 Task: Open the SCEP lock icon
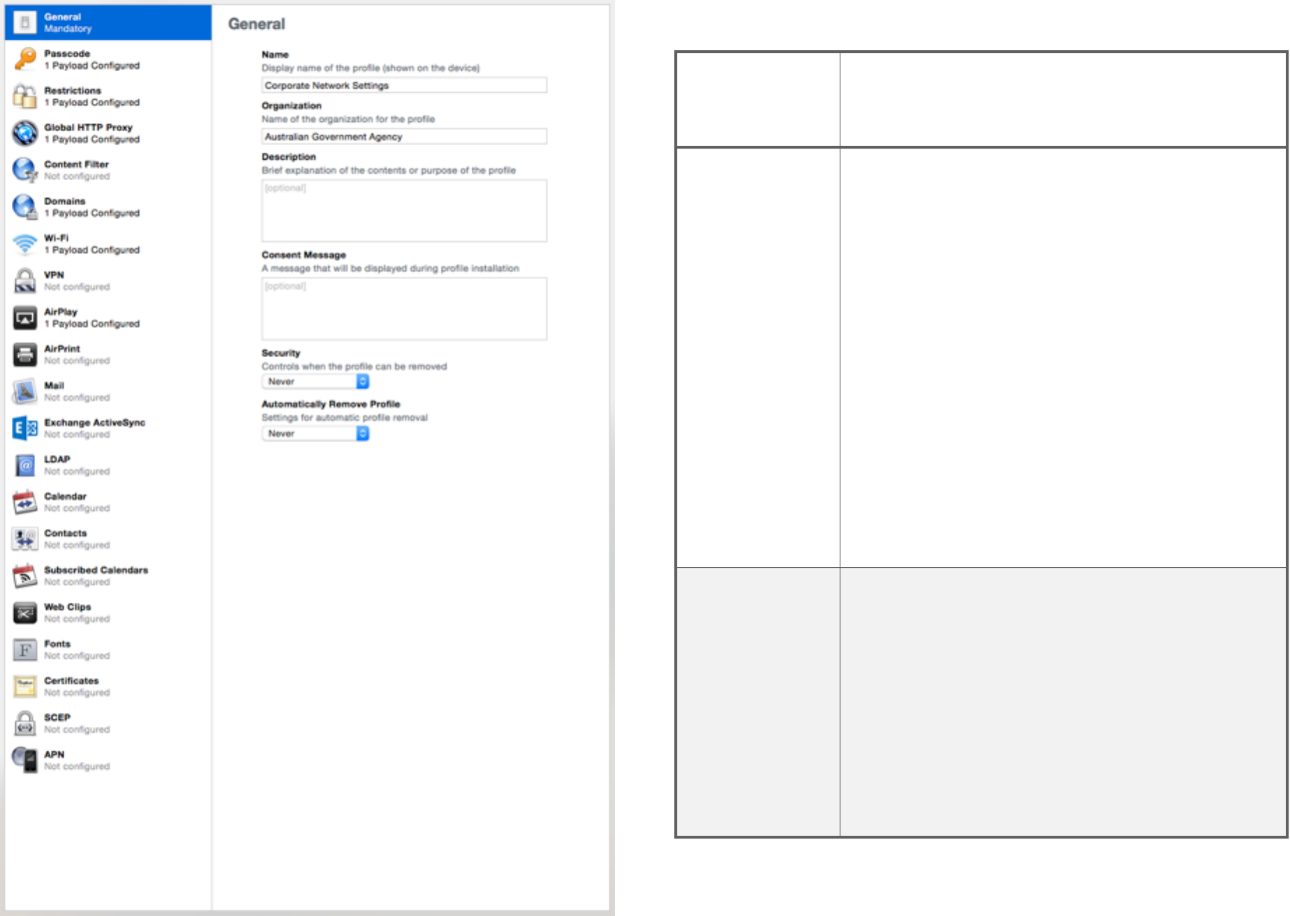click(25, 723)
